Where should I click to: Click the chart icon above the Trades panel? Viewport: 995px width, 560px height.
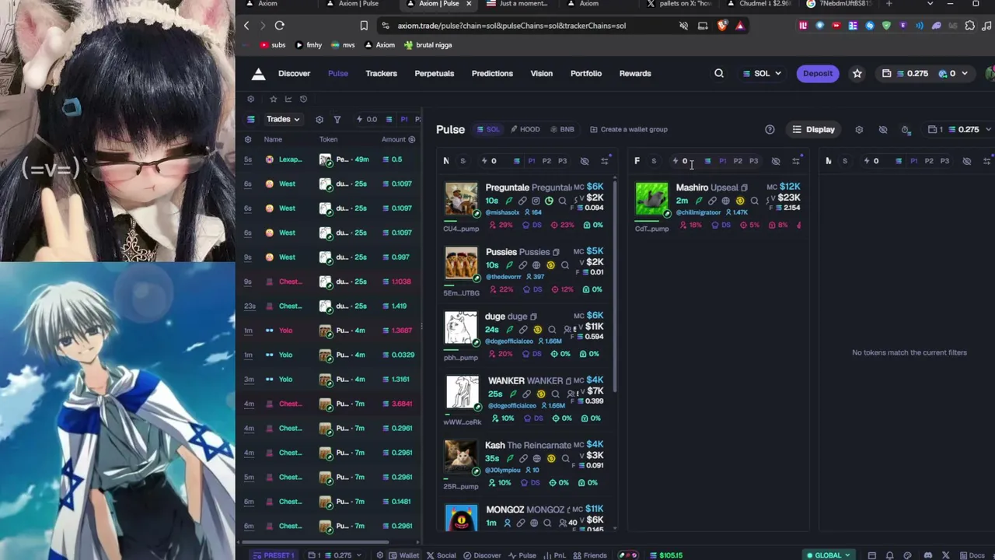pyautogui.click(x=288, y=100)
